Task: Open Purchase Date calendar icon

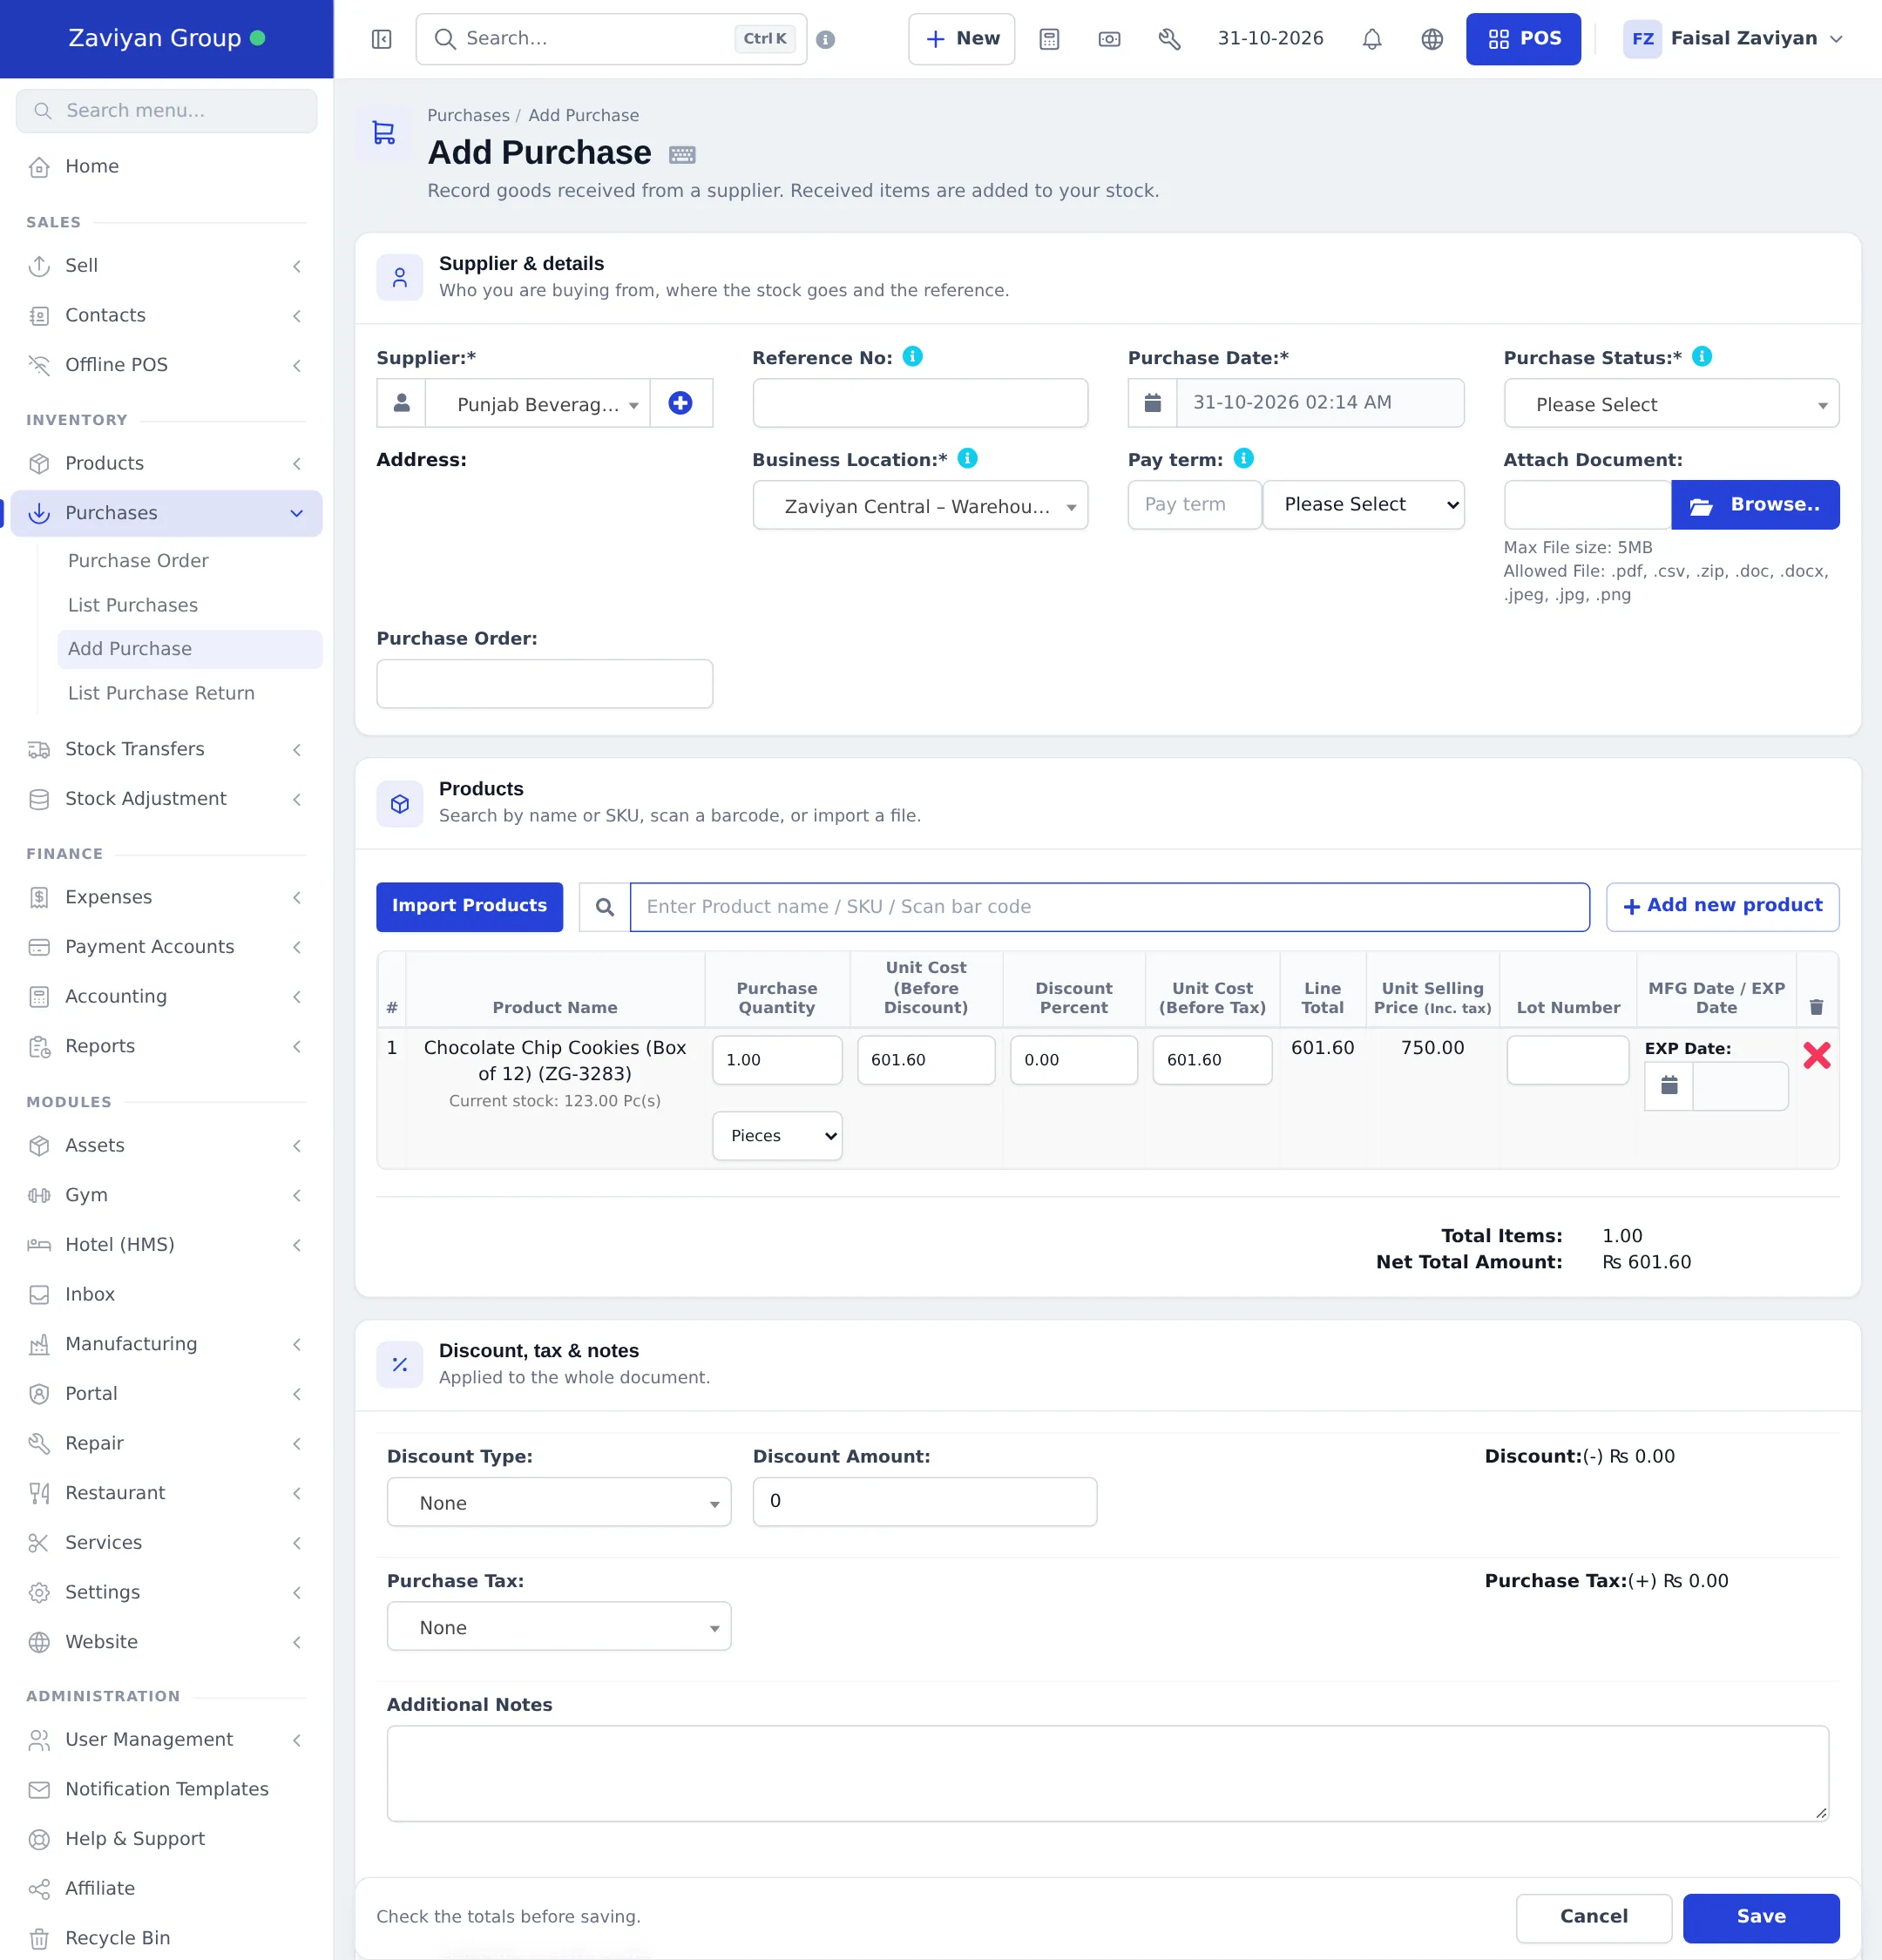Action: tap(1153, 403)
